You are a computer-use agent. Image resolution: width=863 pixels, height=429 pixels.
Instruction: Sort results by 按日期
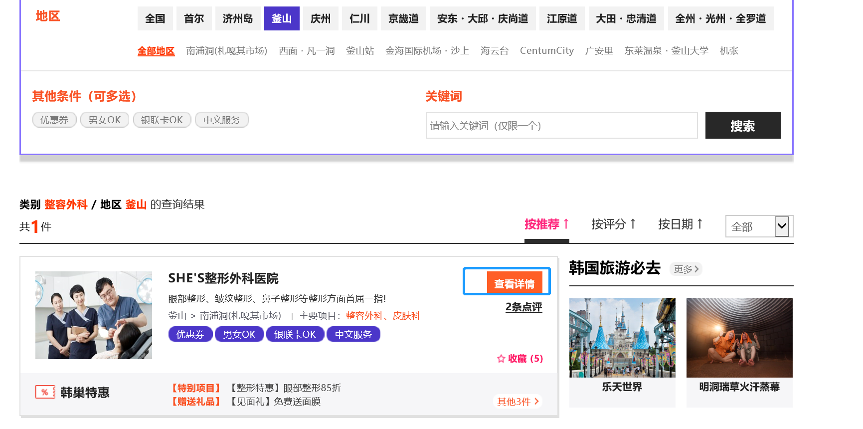(x=680, y=224)
